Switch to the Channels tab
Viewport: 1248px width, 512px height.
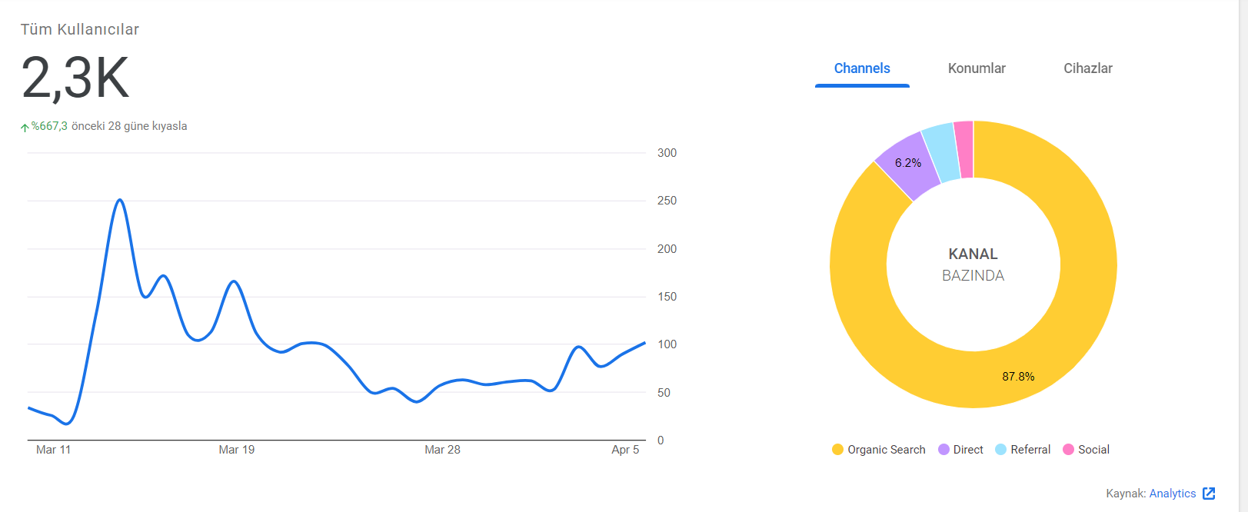coord(862,68)
